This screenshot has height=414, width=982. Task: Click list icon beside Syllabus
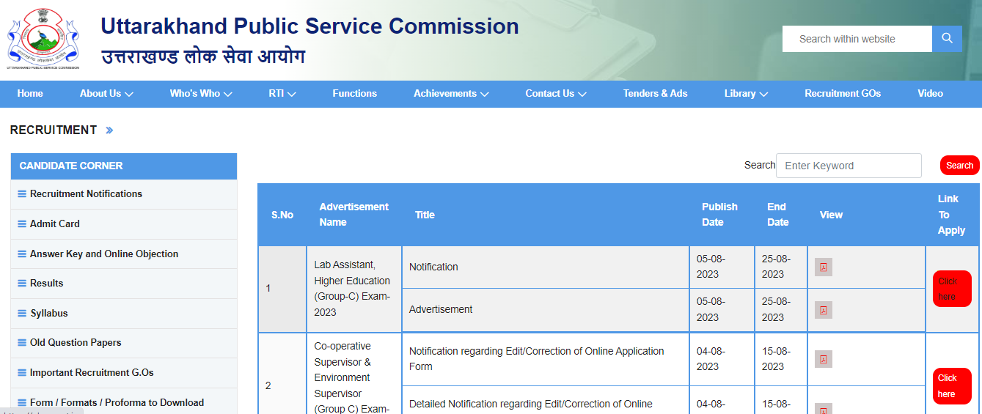point(22,314)
